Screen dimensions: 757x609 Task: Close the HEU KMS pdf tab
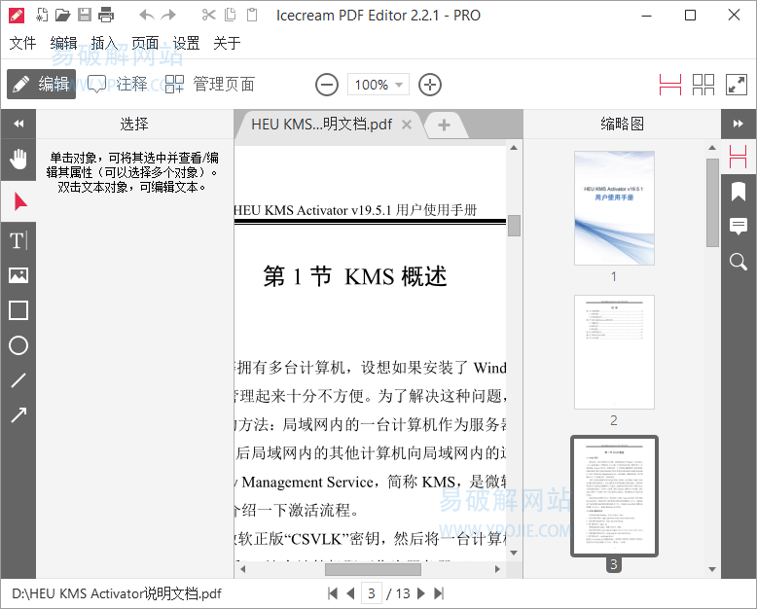[407, 125]
